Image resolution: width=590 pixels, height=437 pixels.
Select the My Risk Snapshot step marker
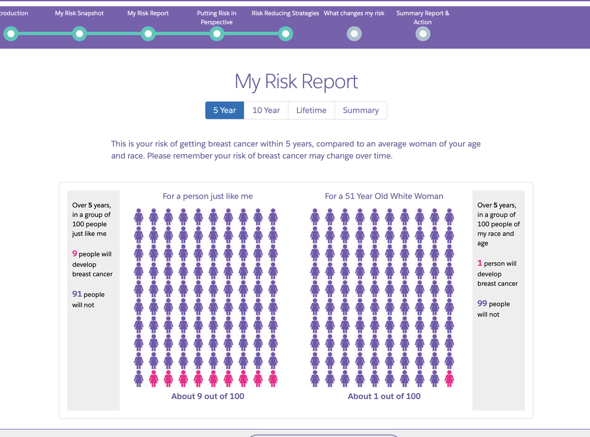pyautogui.click(x=79, y=34)
